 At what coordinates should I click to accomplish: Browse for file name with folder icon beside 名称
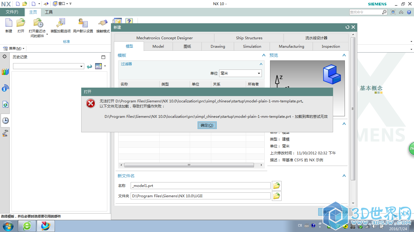[276, 186]
